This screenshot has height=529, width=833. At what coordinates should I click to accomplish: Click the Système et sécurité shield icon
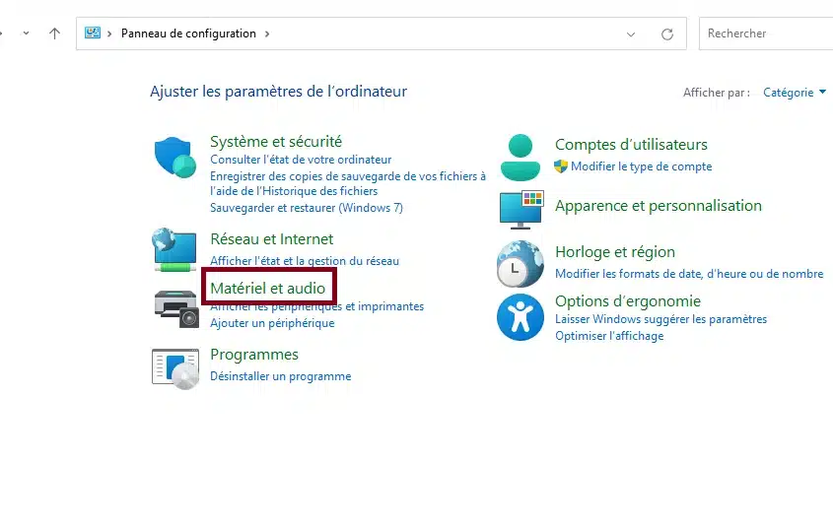pyautogui.click(x=175, y=158)
